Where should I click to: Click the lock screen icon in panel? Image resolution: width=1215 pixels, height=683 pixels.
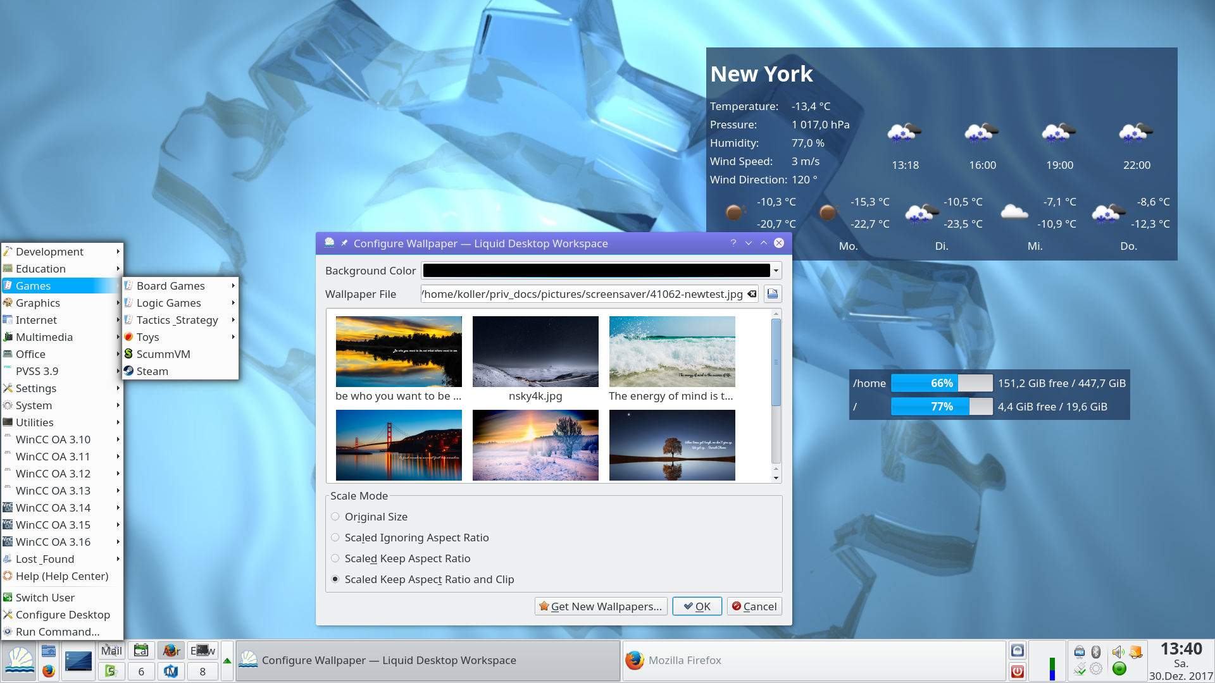(1017, 651)
